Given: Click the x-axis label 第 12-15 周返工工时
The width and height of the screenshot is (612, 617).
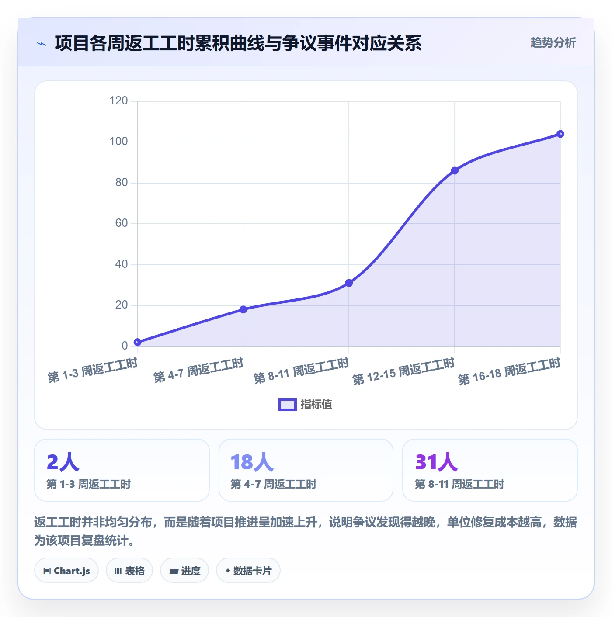Looking at the screenshot, I should click(x=404, y=371).
